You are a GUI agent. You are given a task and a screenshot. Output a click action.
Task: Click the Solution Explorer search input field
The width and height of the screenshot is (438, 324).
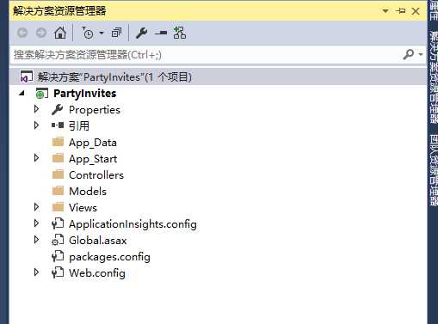point(207,55)
